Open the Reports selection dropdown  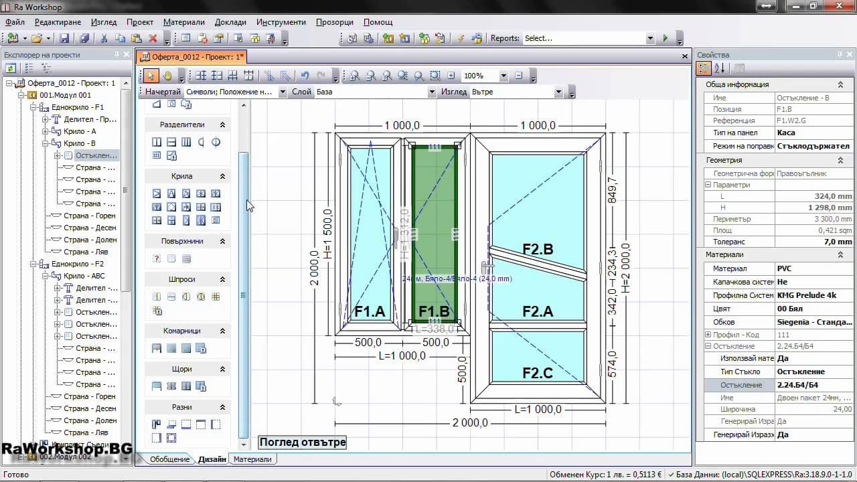[649, 38]
